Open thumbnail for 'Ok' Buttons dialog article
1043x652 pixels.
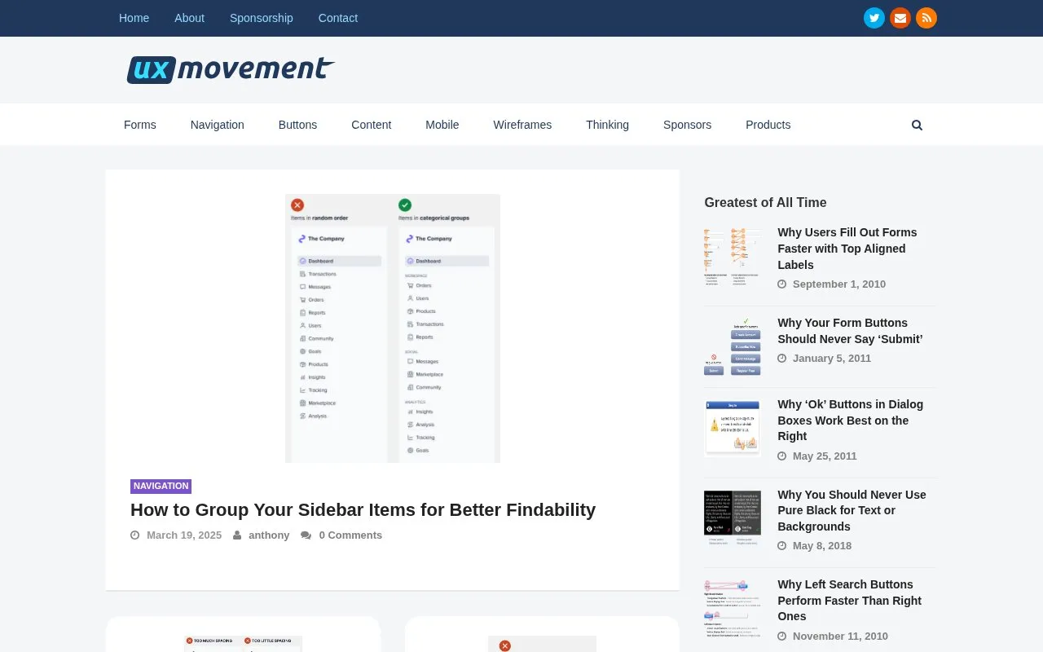[x=733, y=428]
